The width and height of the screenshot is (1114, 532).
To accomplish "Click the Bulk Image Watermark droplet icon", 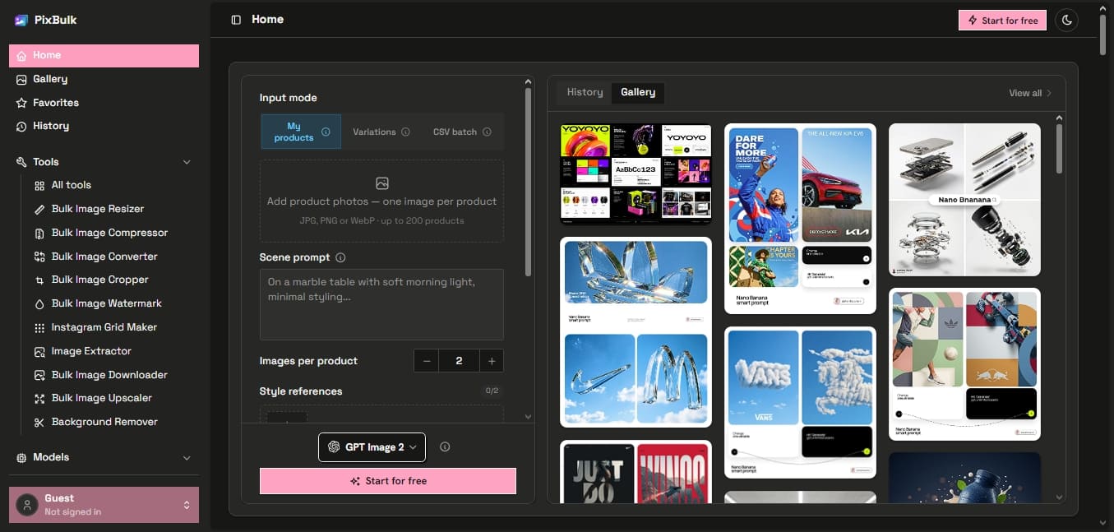I will tap(39, 304).
